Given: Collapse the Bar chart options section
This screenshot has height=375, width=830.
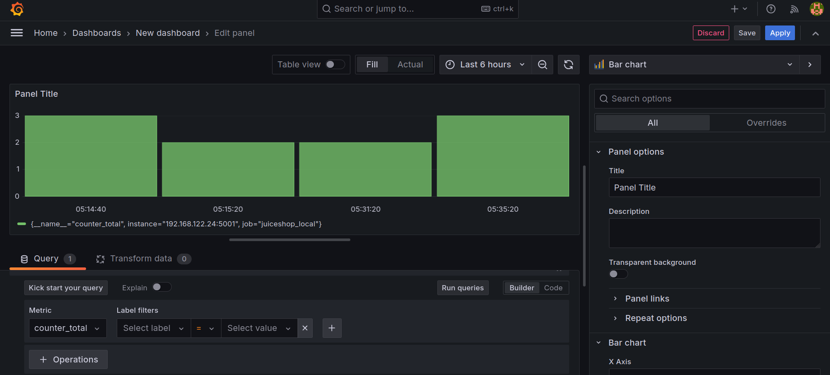Looking at the screenshot, I should (627, 343).
